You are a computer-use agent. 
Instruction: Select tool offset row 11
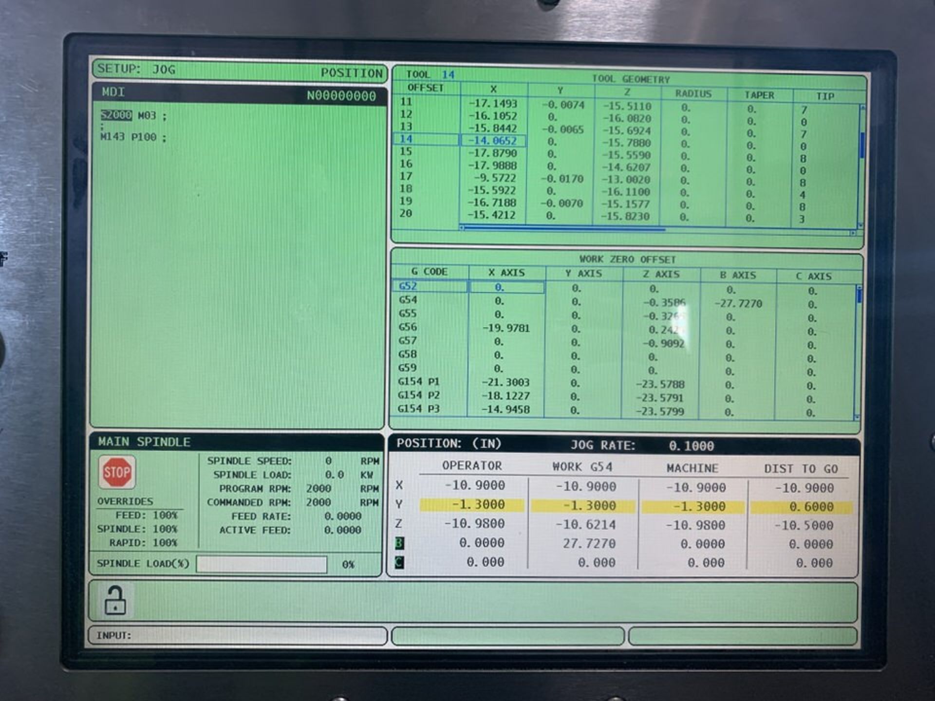coord(406,102)
